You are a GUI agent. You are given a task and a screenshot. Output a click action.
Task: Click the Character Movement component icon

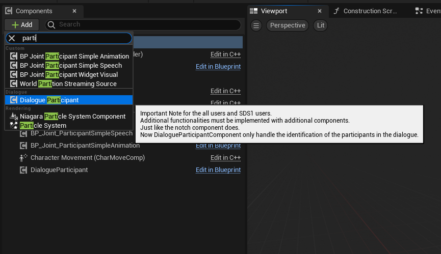23,158
